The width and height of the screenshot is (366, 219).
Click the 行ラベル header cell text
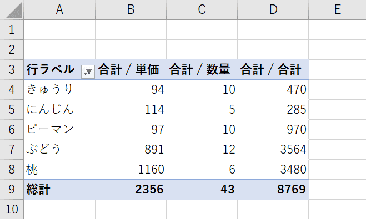51,69
